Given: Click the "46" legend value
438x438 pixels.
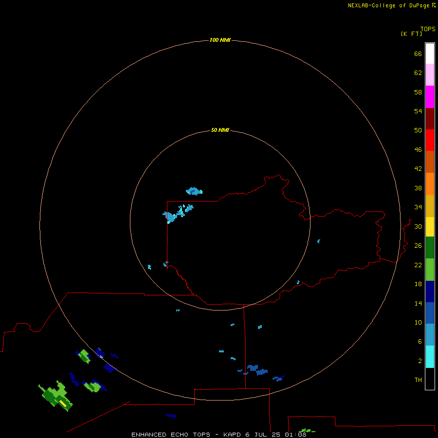Looking at the screenshot, I should coord(418,150).
